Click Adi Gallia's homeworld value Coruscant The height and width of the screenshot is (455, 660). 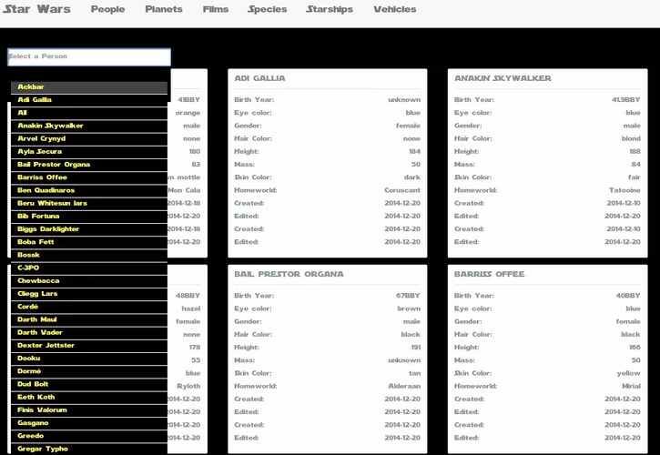click(x=402, y=190)
